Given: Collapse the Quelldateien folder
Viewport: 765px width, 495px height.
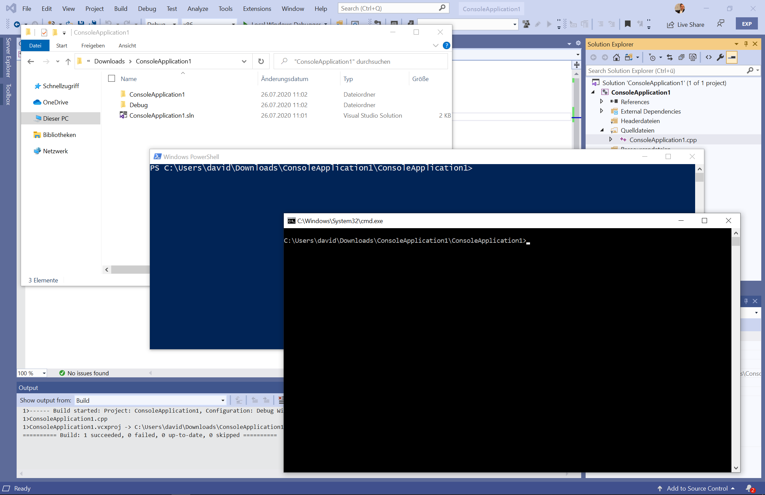Looking at the screenshot, I should pyautogui.click(x=602, y=130).
